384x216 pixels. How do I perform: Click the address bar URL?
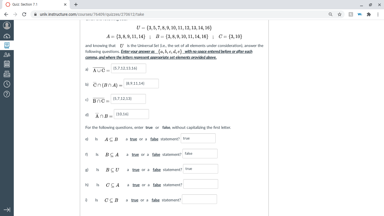pos(92,14)
